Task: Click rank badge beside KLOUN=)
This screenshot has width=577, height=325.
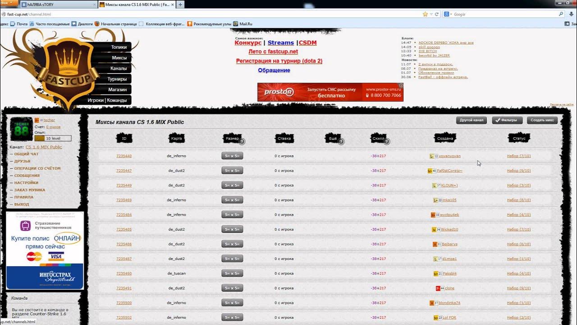Action: [436, 186]
